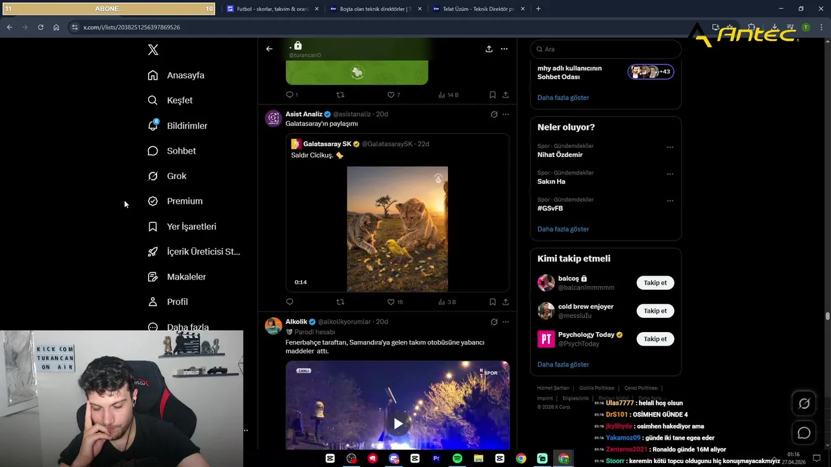Reply to the Asist Analiz post
831x467 pixels.
(x=290, y=302)
